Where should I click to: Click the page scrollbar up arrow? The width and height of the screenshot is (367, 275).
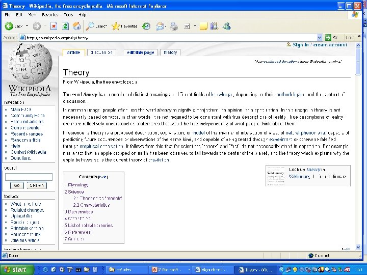(358, 45)
